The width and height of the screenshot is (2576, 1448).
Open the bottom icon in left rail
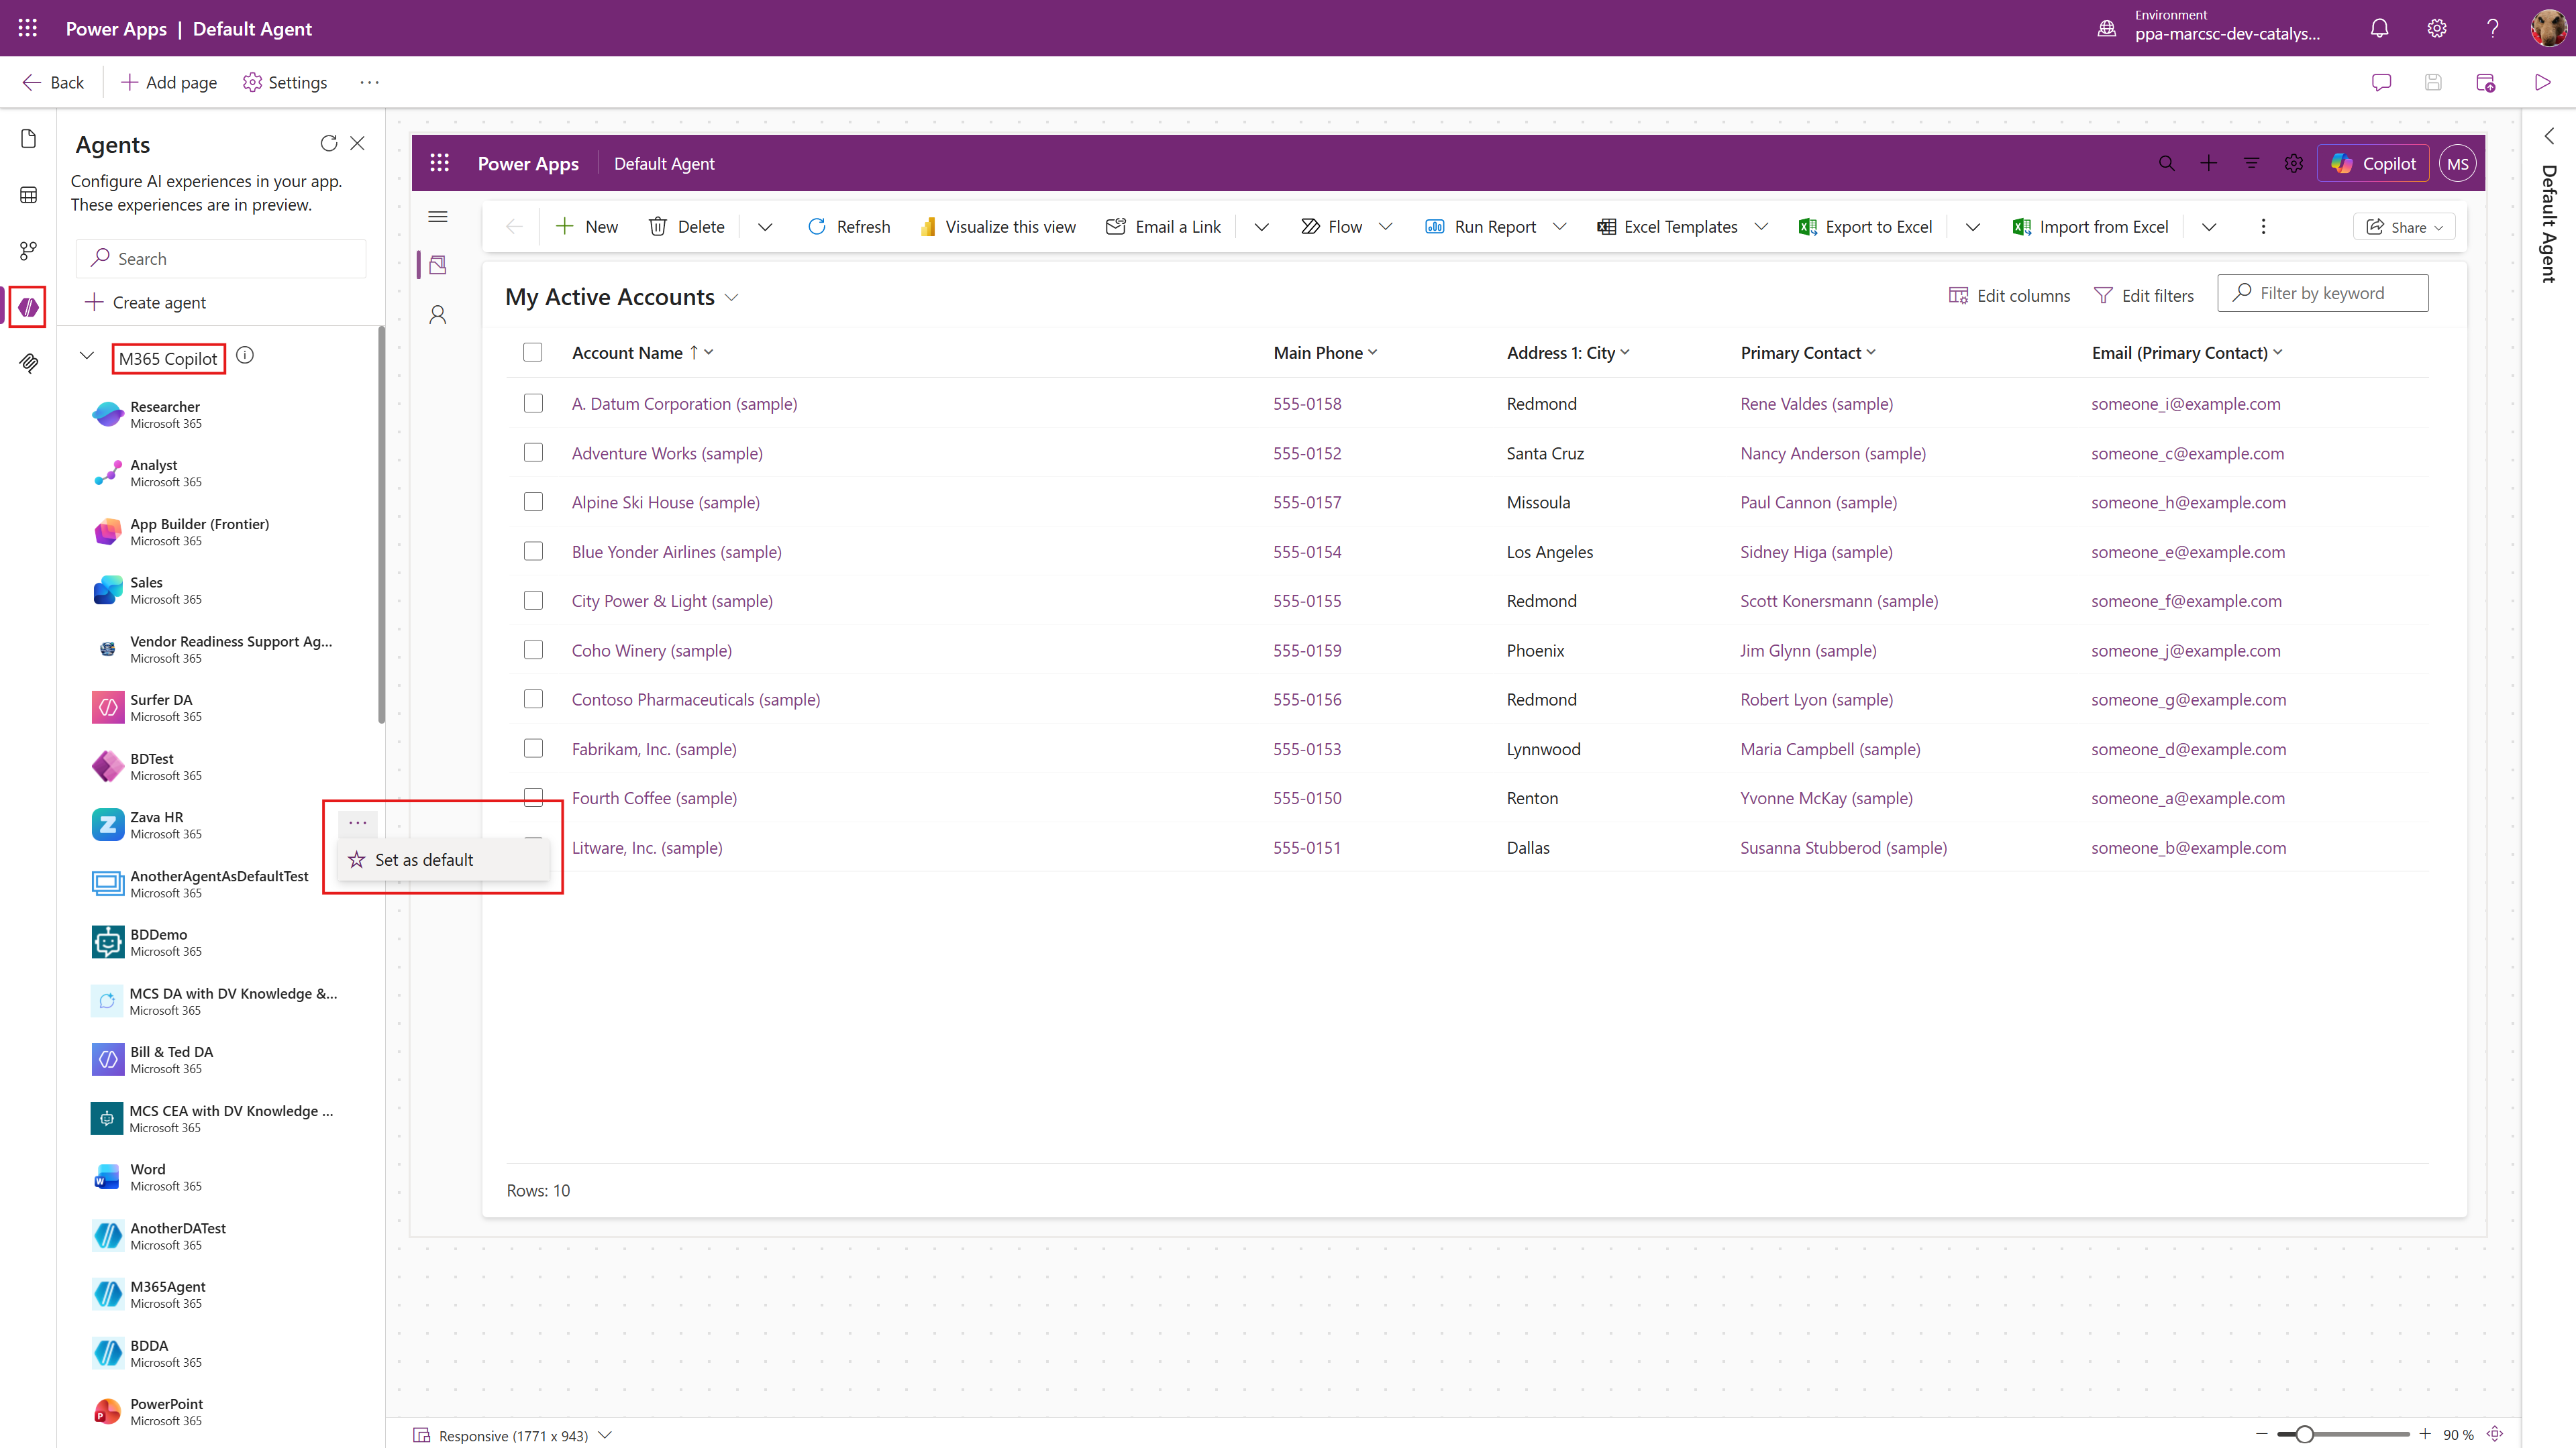[x=29, y=363]
